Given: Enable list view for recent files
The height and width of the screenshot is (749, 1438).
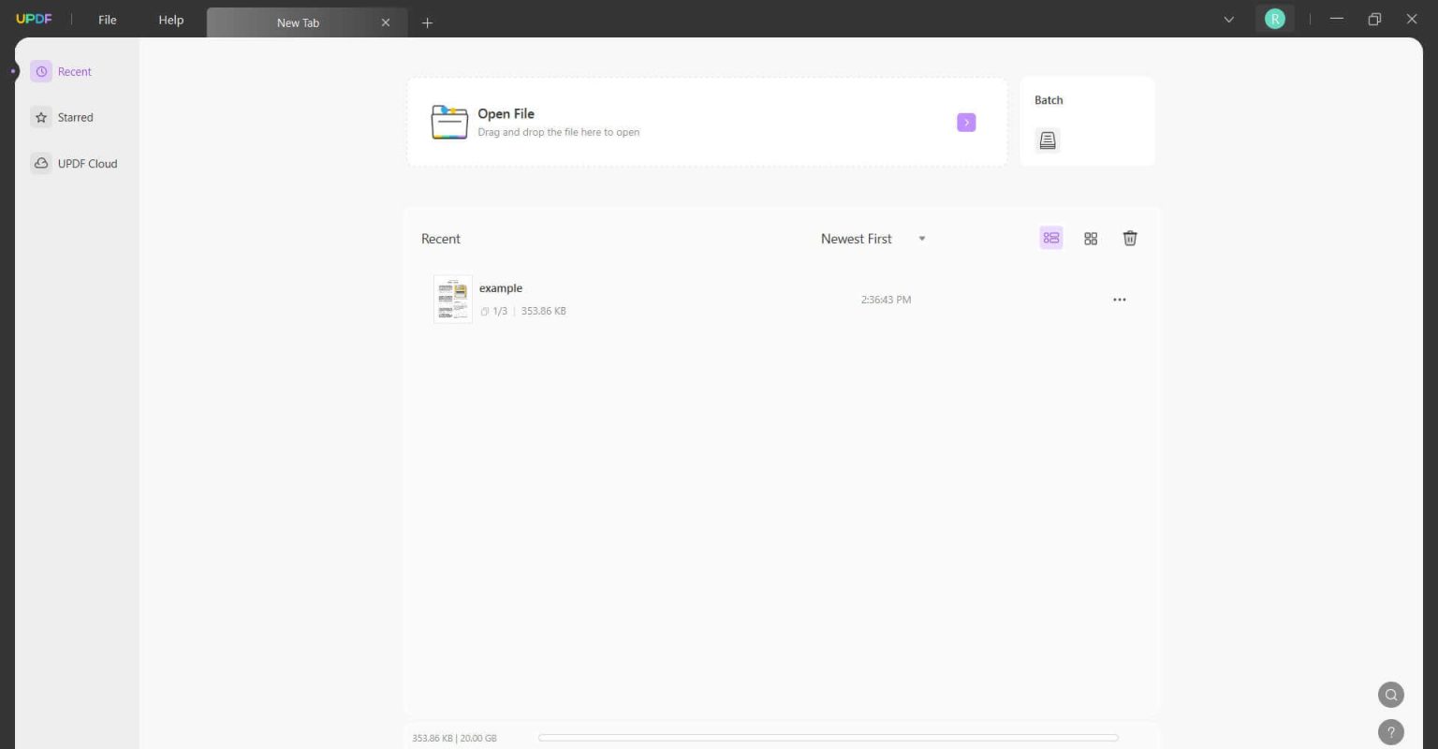Looking at the screenshot, I should [x=1050, y=238].
